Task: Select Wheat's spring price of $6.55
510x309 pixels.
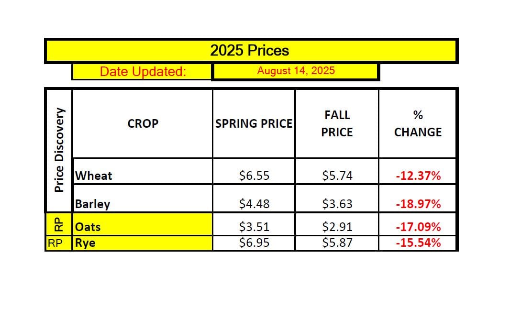Action: click(x=254, y=176)
